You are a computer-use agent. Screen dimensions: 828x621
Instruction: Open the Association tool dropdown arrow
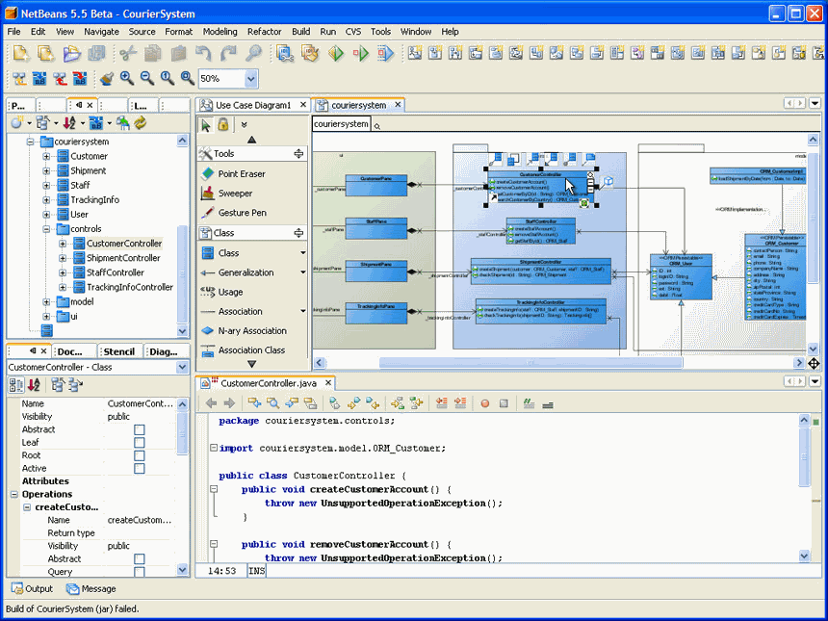click(x=303, y=312)
